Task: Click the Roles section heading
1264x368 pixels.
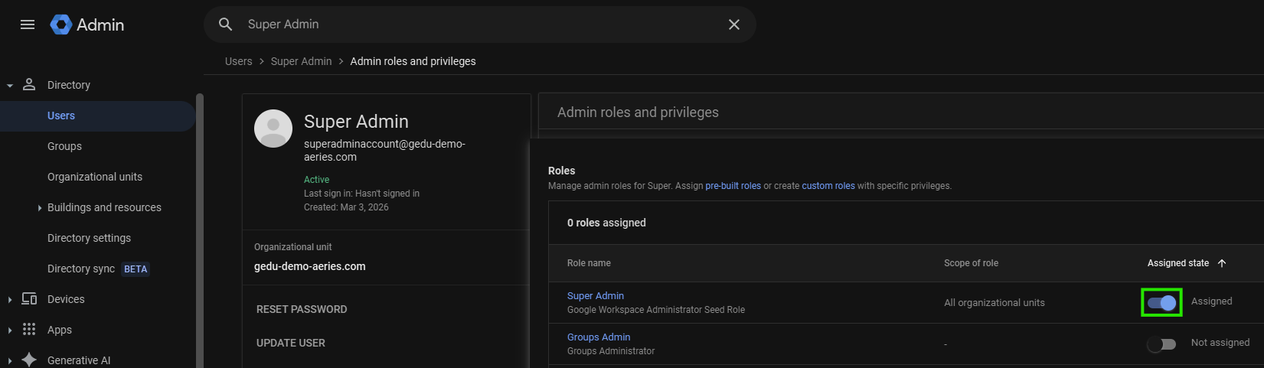Action: point(561,171)
